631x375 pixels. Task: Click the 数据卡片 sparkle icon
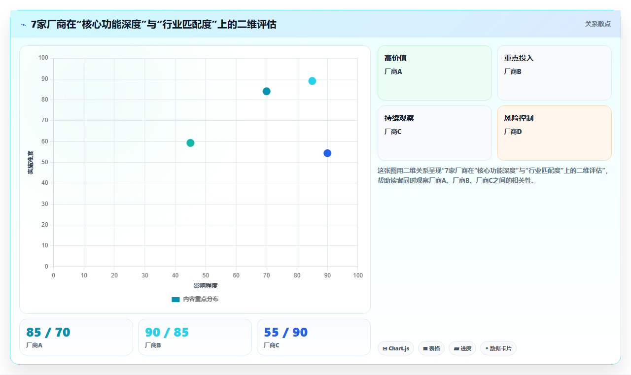(487, 348)
